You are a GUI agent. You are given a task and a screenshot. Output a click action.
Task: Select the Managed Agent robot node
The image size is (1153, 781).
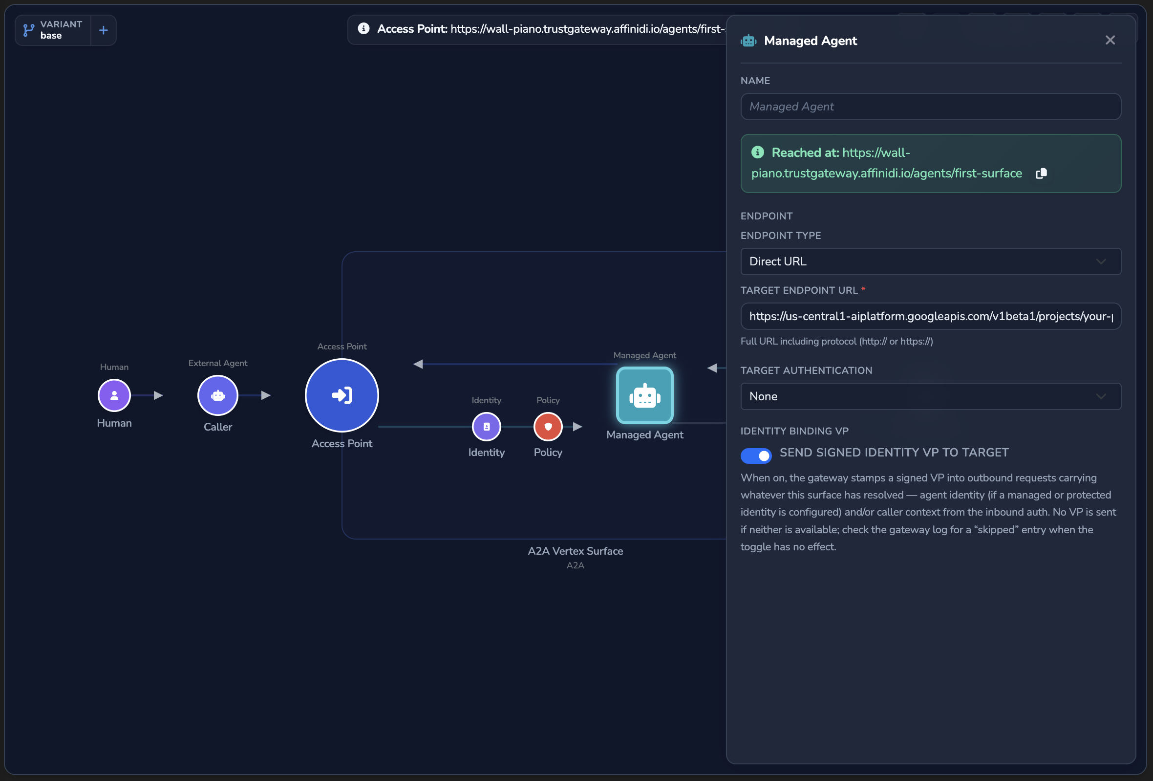644,395
